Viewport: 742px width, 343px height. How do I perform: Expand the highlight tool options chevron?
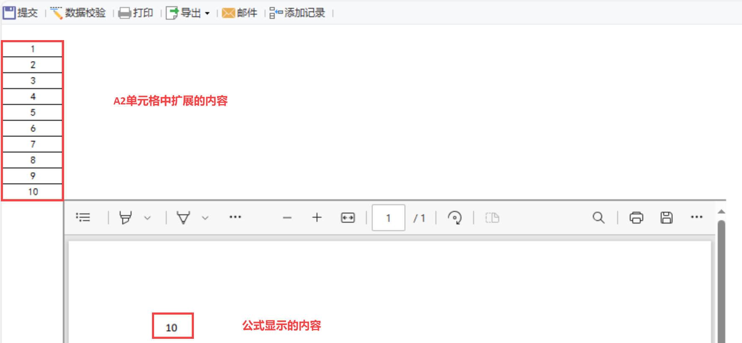tap(147, 218)
